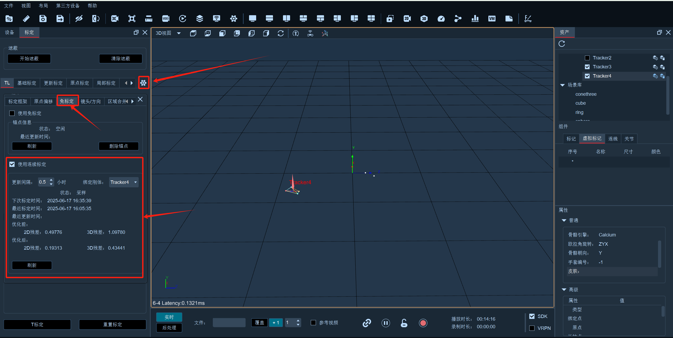Click the 2D camera icon

407,18
